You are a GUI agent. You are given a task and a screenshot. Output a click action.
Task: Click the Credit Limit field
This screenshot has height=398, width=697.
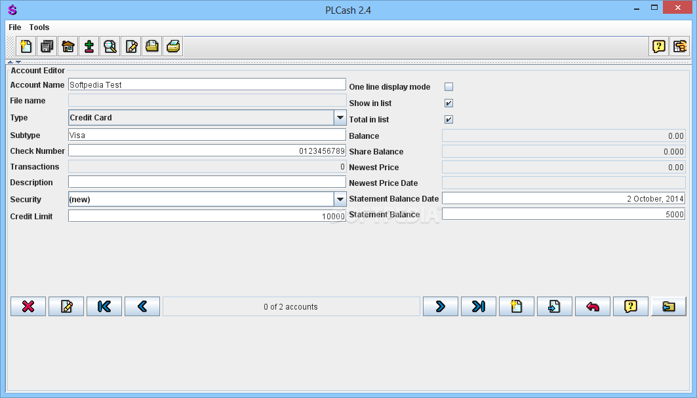(x=207, y=216)
